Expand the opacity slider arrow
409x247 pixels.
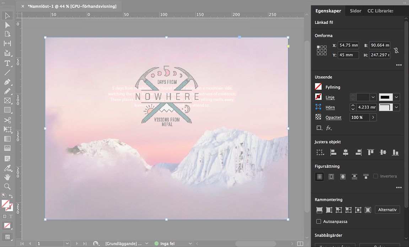(373, 117)
